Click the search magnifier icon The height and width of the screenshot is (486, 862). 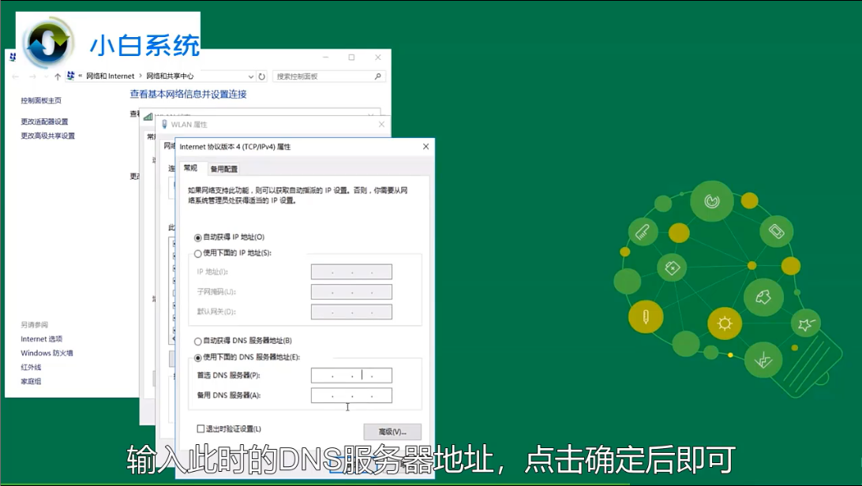377,77
